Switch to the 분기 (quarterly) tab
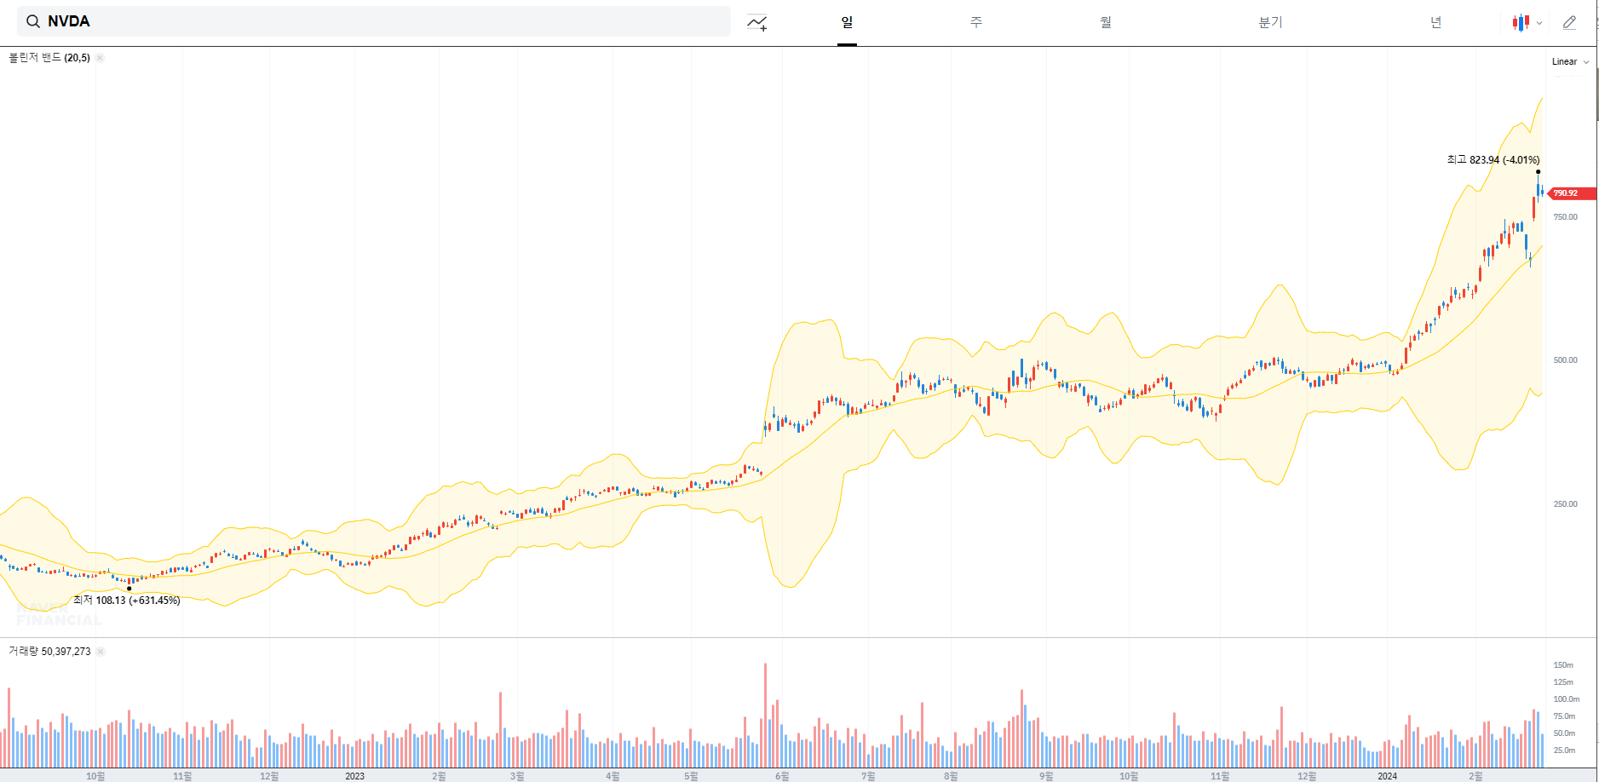This screenshot has width=1599, height=782. 1270,22
